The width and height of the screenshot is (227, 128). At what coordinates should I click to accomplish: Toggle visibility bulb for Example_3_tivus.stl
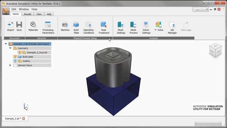pos(20,52)
